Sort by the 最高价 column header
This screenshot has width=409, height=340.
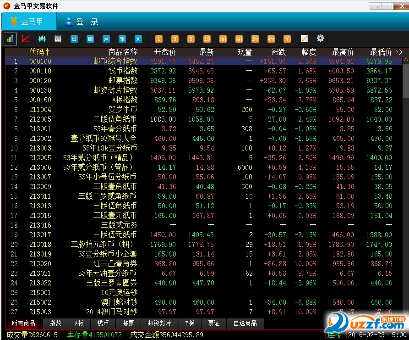(343, 52)
